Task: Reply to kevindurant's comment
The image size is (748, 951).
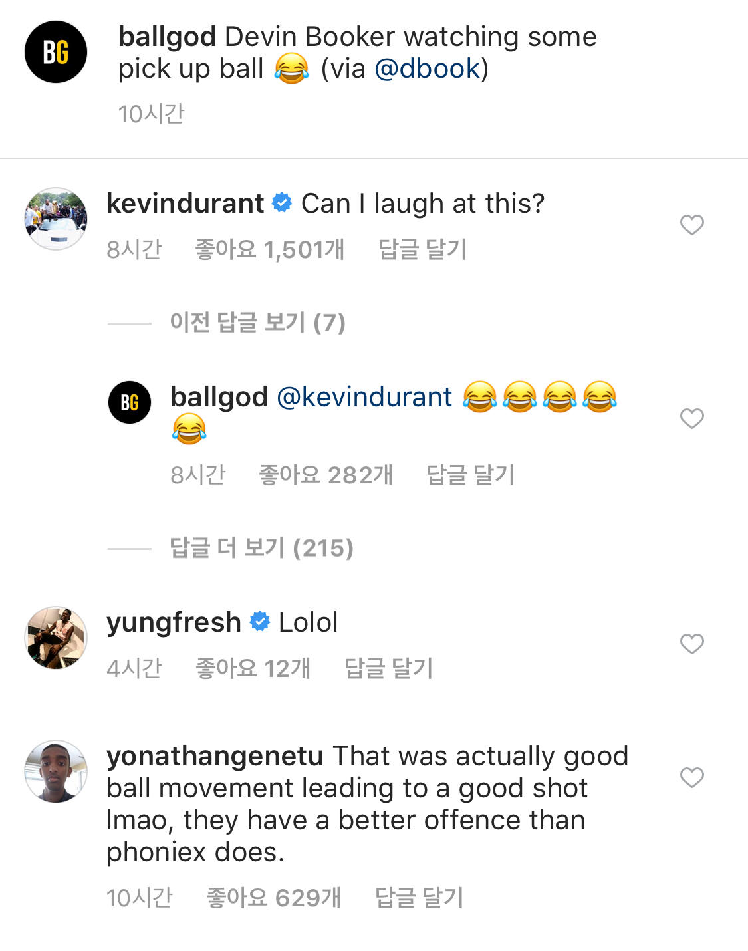Action: pos(422,249)
